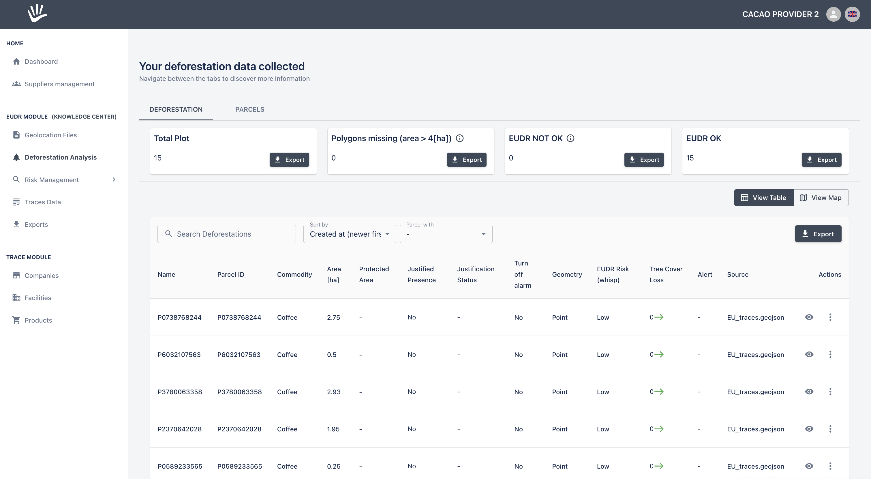Screen dimensions: 871x479
Task: Open the Companies section icon
Action: click(x=16, y=275)
